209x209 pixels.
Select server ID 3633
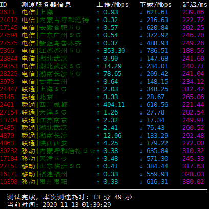tap(7, 12)
